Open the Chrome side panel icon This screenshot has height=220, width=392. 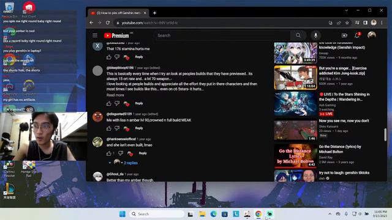[365, 23]
